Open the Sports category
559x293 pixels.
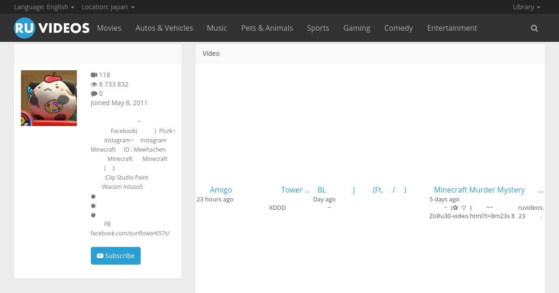pos(318,28)
